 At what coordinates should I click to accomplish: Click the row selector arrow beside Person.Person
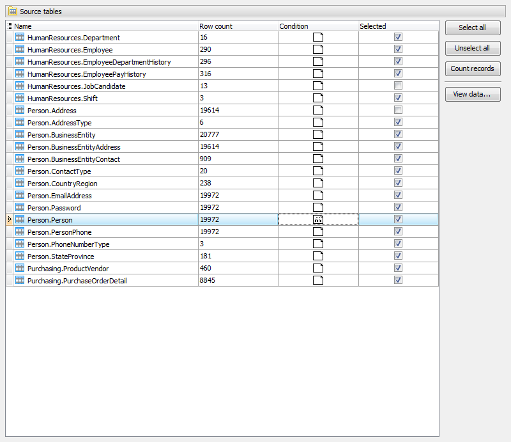click(9, 219)
